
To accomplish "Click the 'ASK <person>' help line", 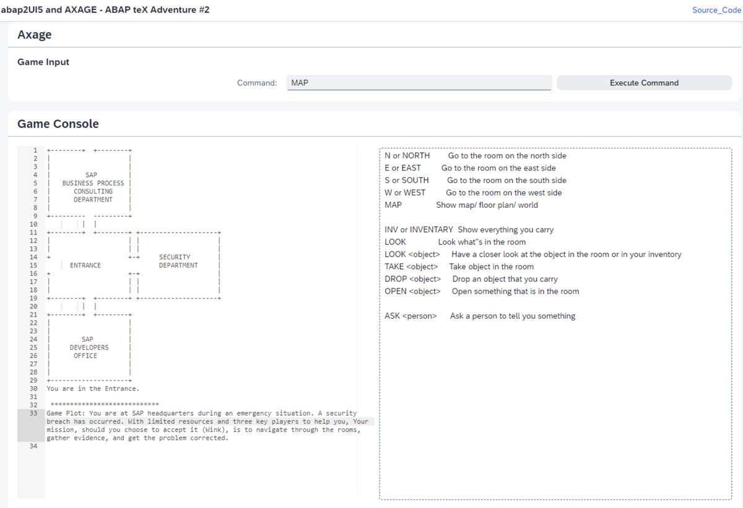I will [x=480, y=317].
